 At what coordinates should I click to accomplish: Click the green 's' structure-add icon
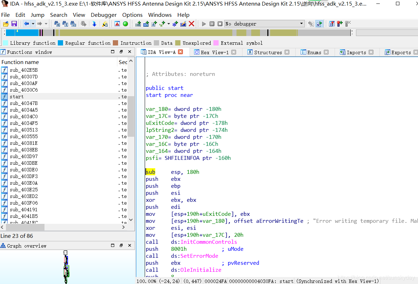click(x=162, y=24)
